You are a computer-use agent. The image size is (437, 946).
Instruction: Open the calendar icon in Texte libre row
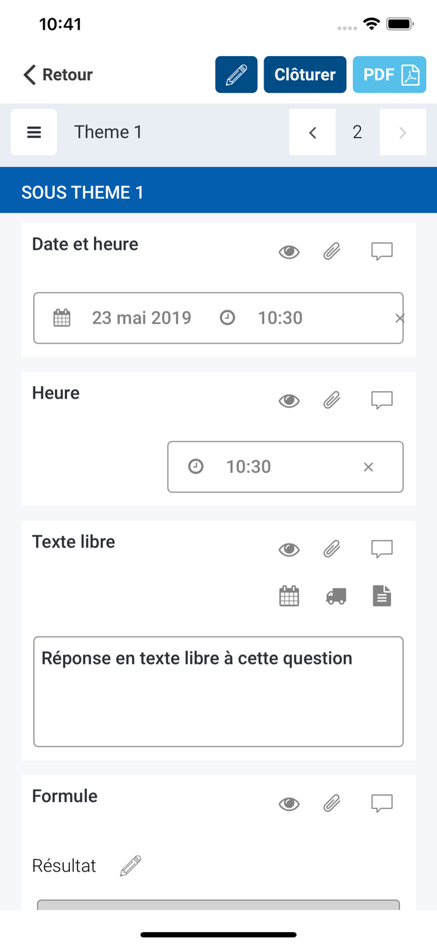pyautogui.click(x=288, y=595)
